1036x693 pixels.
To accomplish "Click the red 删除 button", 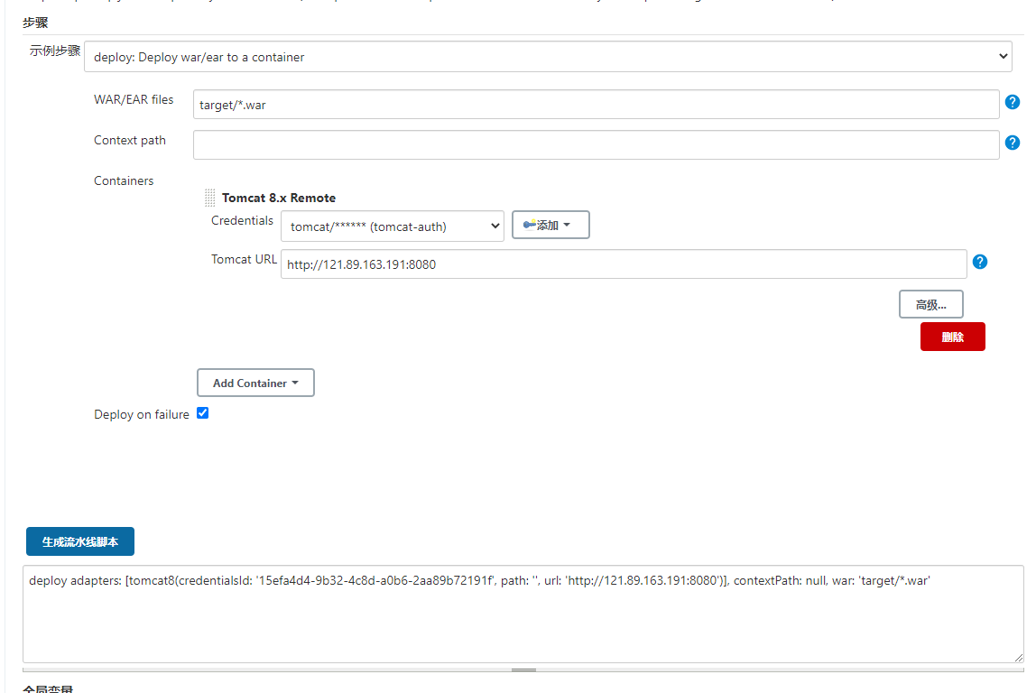I will click(x=952, y=337).
